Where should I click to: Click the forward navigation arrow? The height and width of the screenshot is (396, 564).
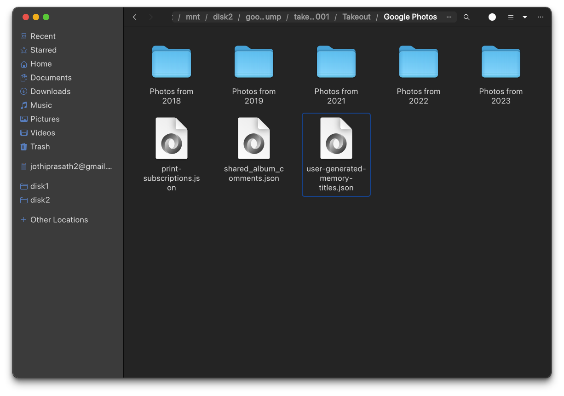point(151,17)
